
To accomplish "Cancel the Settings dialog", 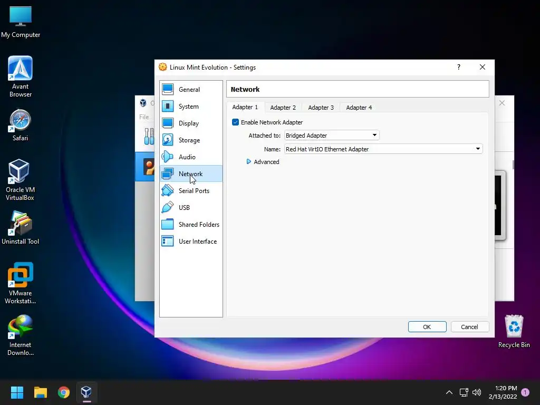I will coord(469,327).
